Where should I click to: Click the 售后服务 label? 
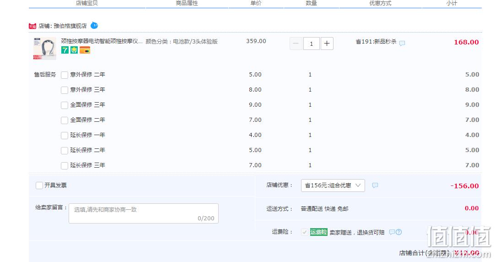pyautogui.click(x=45, y=75)
